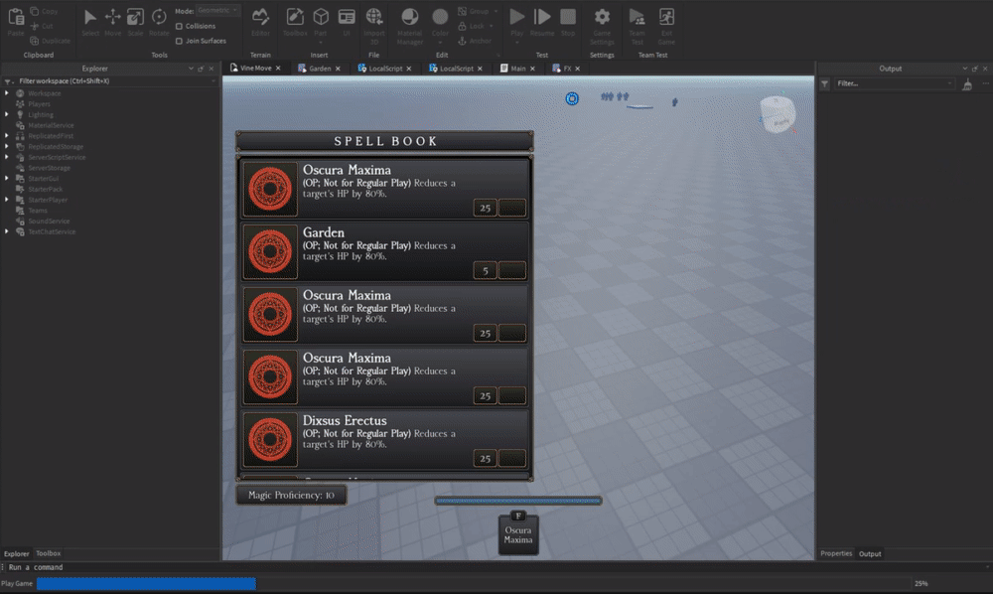Click the cost 25 box on Dixsus Erectus

pos(486,459)
